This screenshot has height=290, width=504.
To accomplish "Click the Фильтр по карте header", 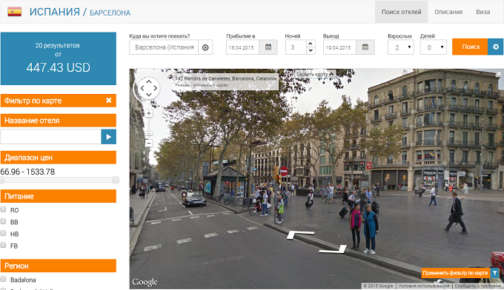I will click(x=58, y=101).
